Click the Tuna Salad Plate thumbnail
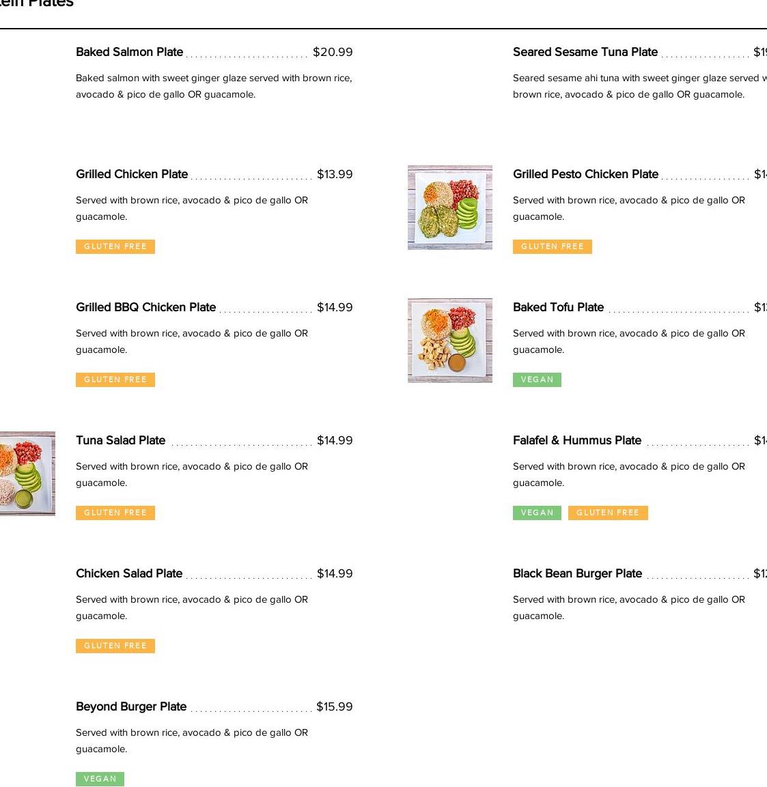Viewport: 767px width, 787px height. click(x=27, y=474)
